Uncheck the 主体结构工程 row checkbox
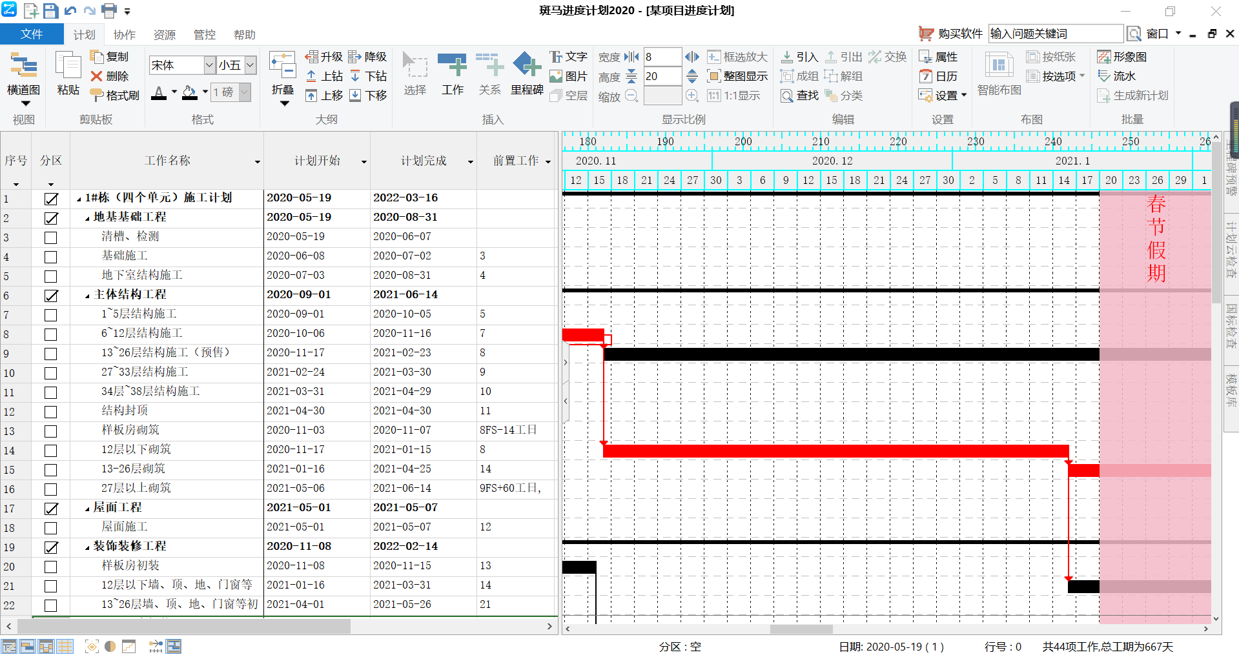 (51, 296)
